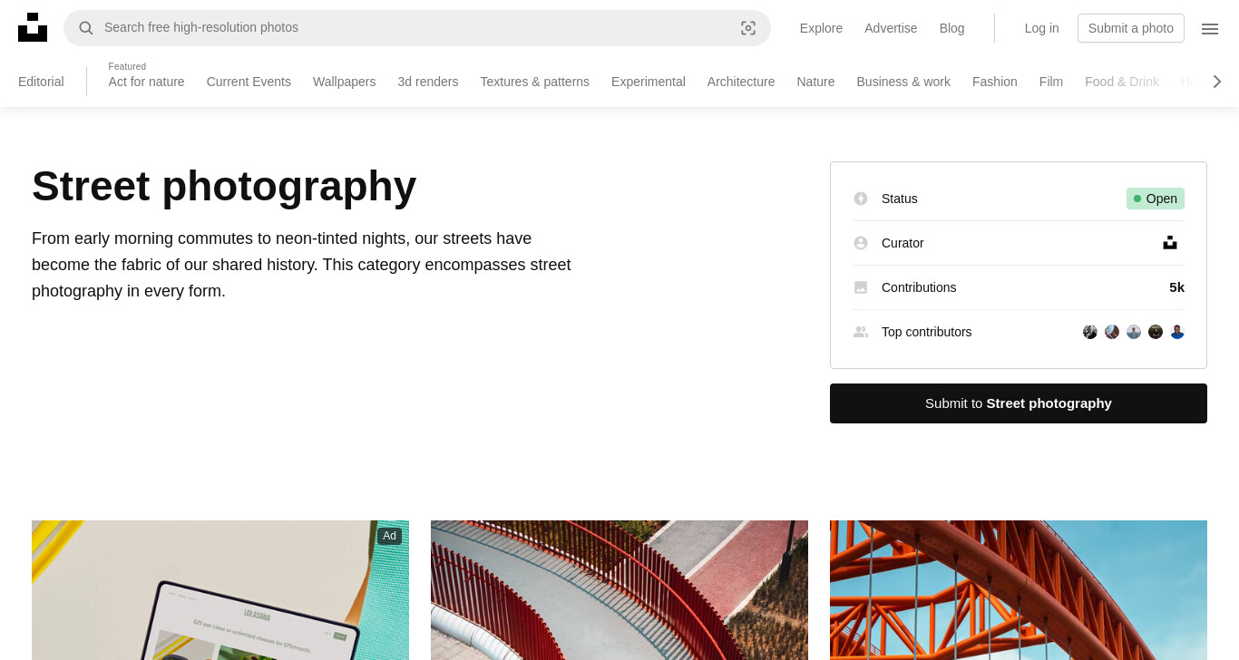Select the Editorial tab

click(x=41, y=82)
